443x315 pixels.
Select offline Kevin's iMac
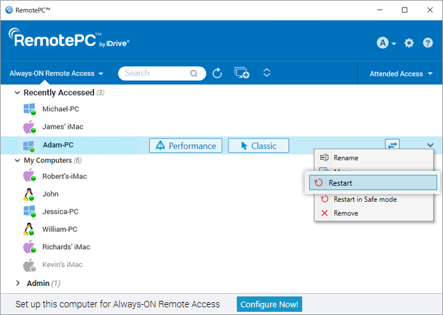click(62, 264)
